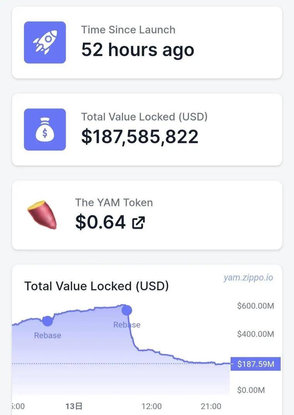This screenshot has height=415, width=294.
Task: Click the $600.00M axis label
Action: (255, 306)
